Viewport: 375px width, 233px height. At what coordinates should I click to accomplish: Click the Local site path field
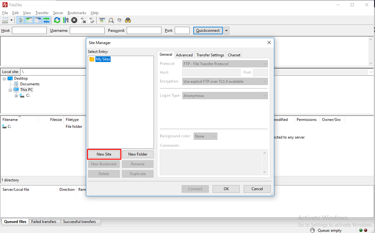(53, 72)
